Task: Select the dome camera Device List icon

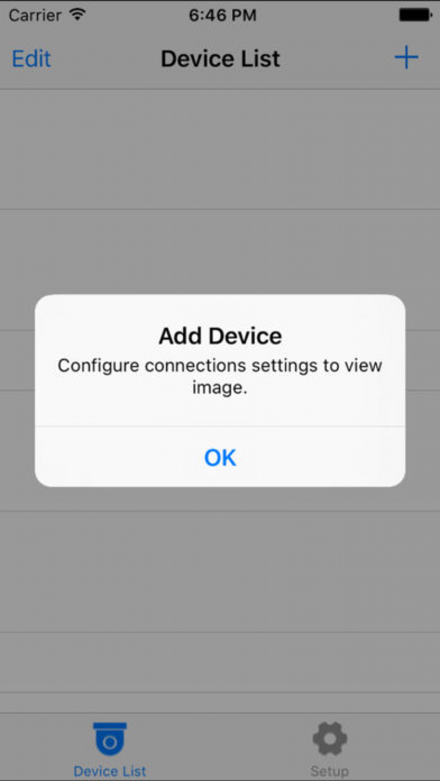Action: pos(110,739)
